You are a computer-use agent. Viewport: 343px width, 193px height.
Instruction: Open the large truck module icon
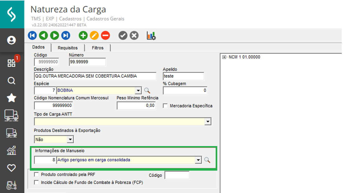pyautogui.click(x=12, y=115)
